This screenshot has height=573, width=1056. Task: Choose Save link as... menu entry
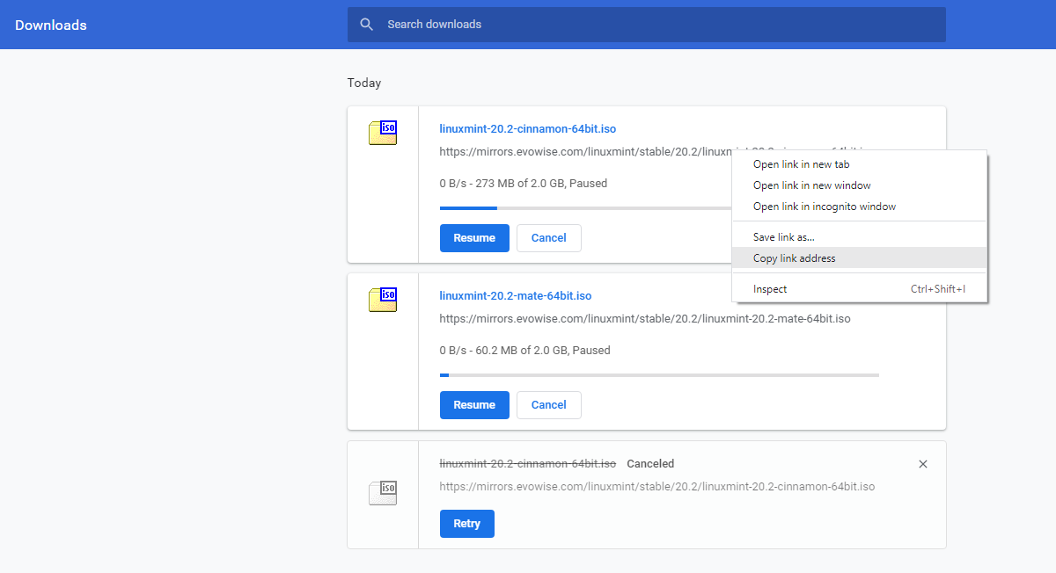pos(783,237)
